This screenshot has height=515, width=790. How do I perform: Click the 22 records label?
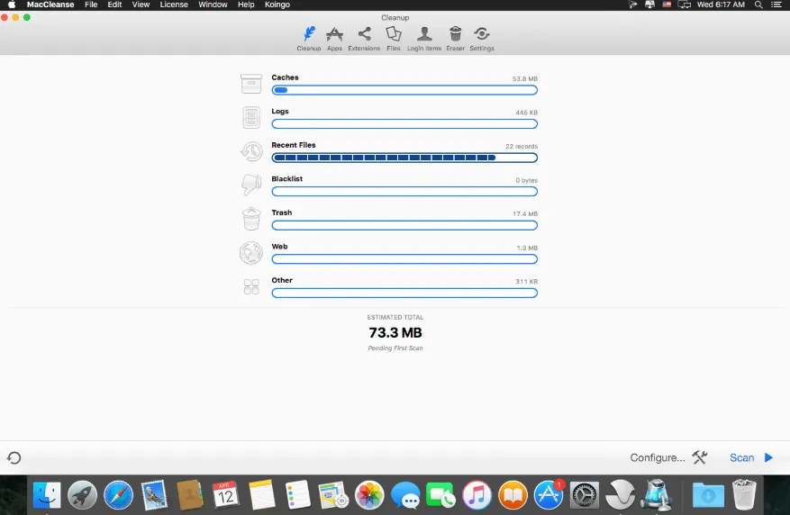(522, 146)
